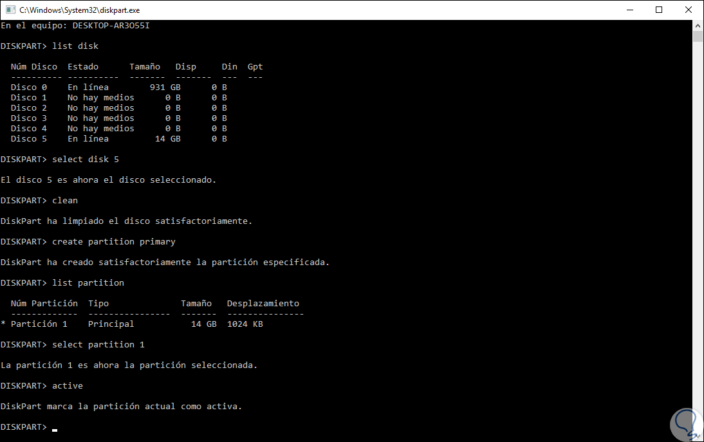This screenshot has height=442, width=704.
Task: Select the 'Disco 5' row label
Action: point(29,139)
